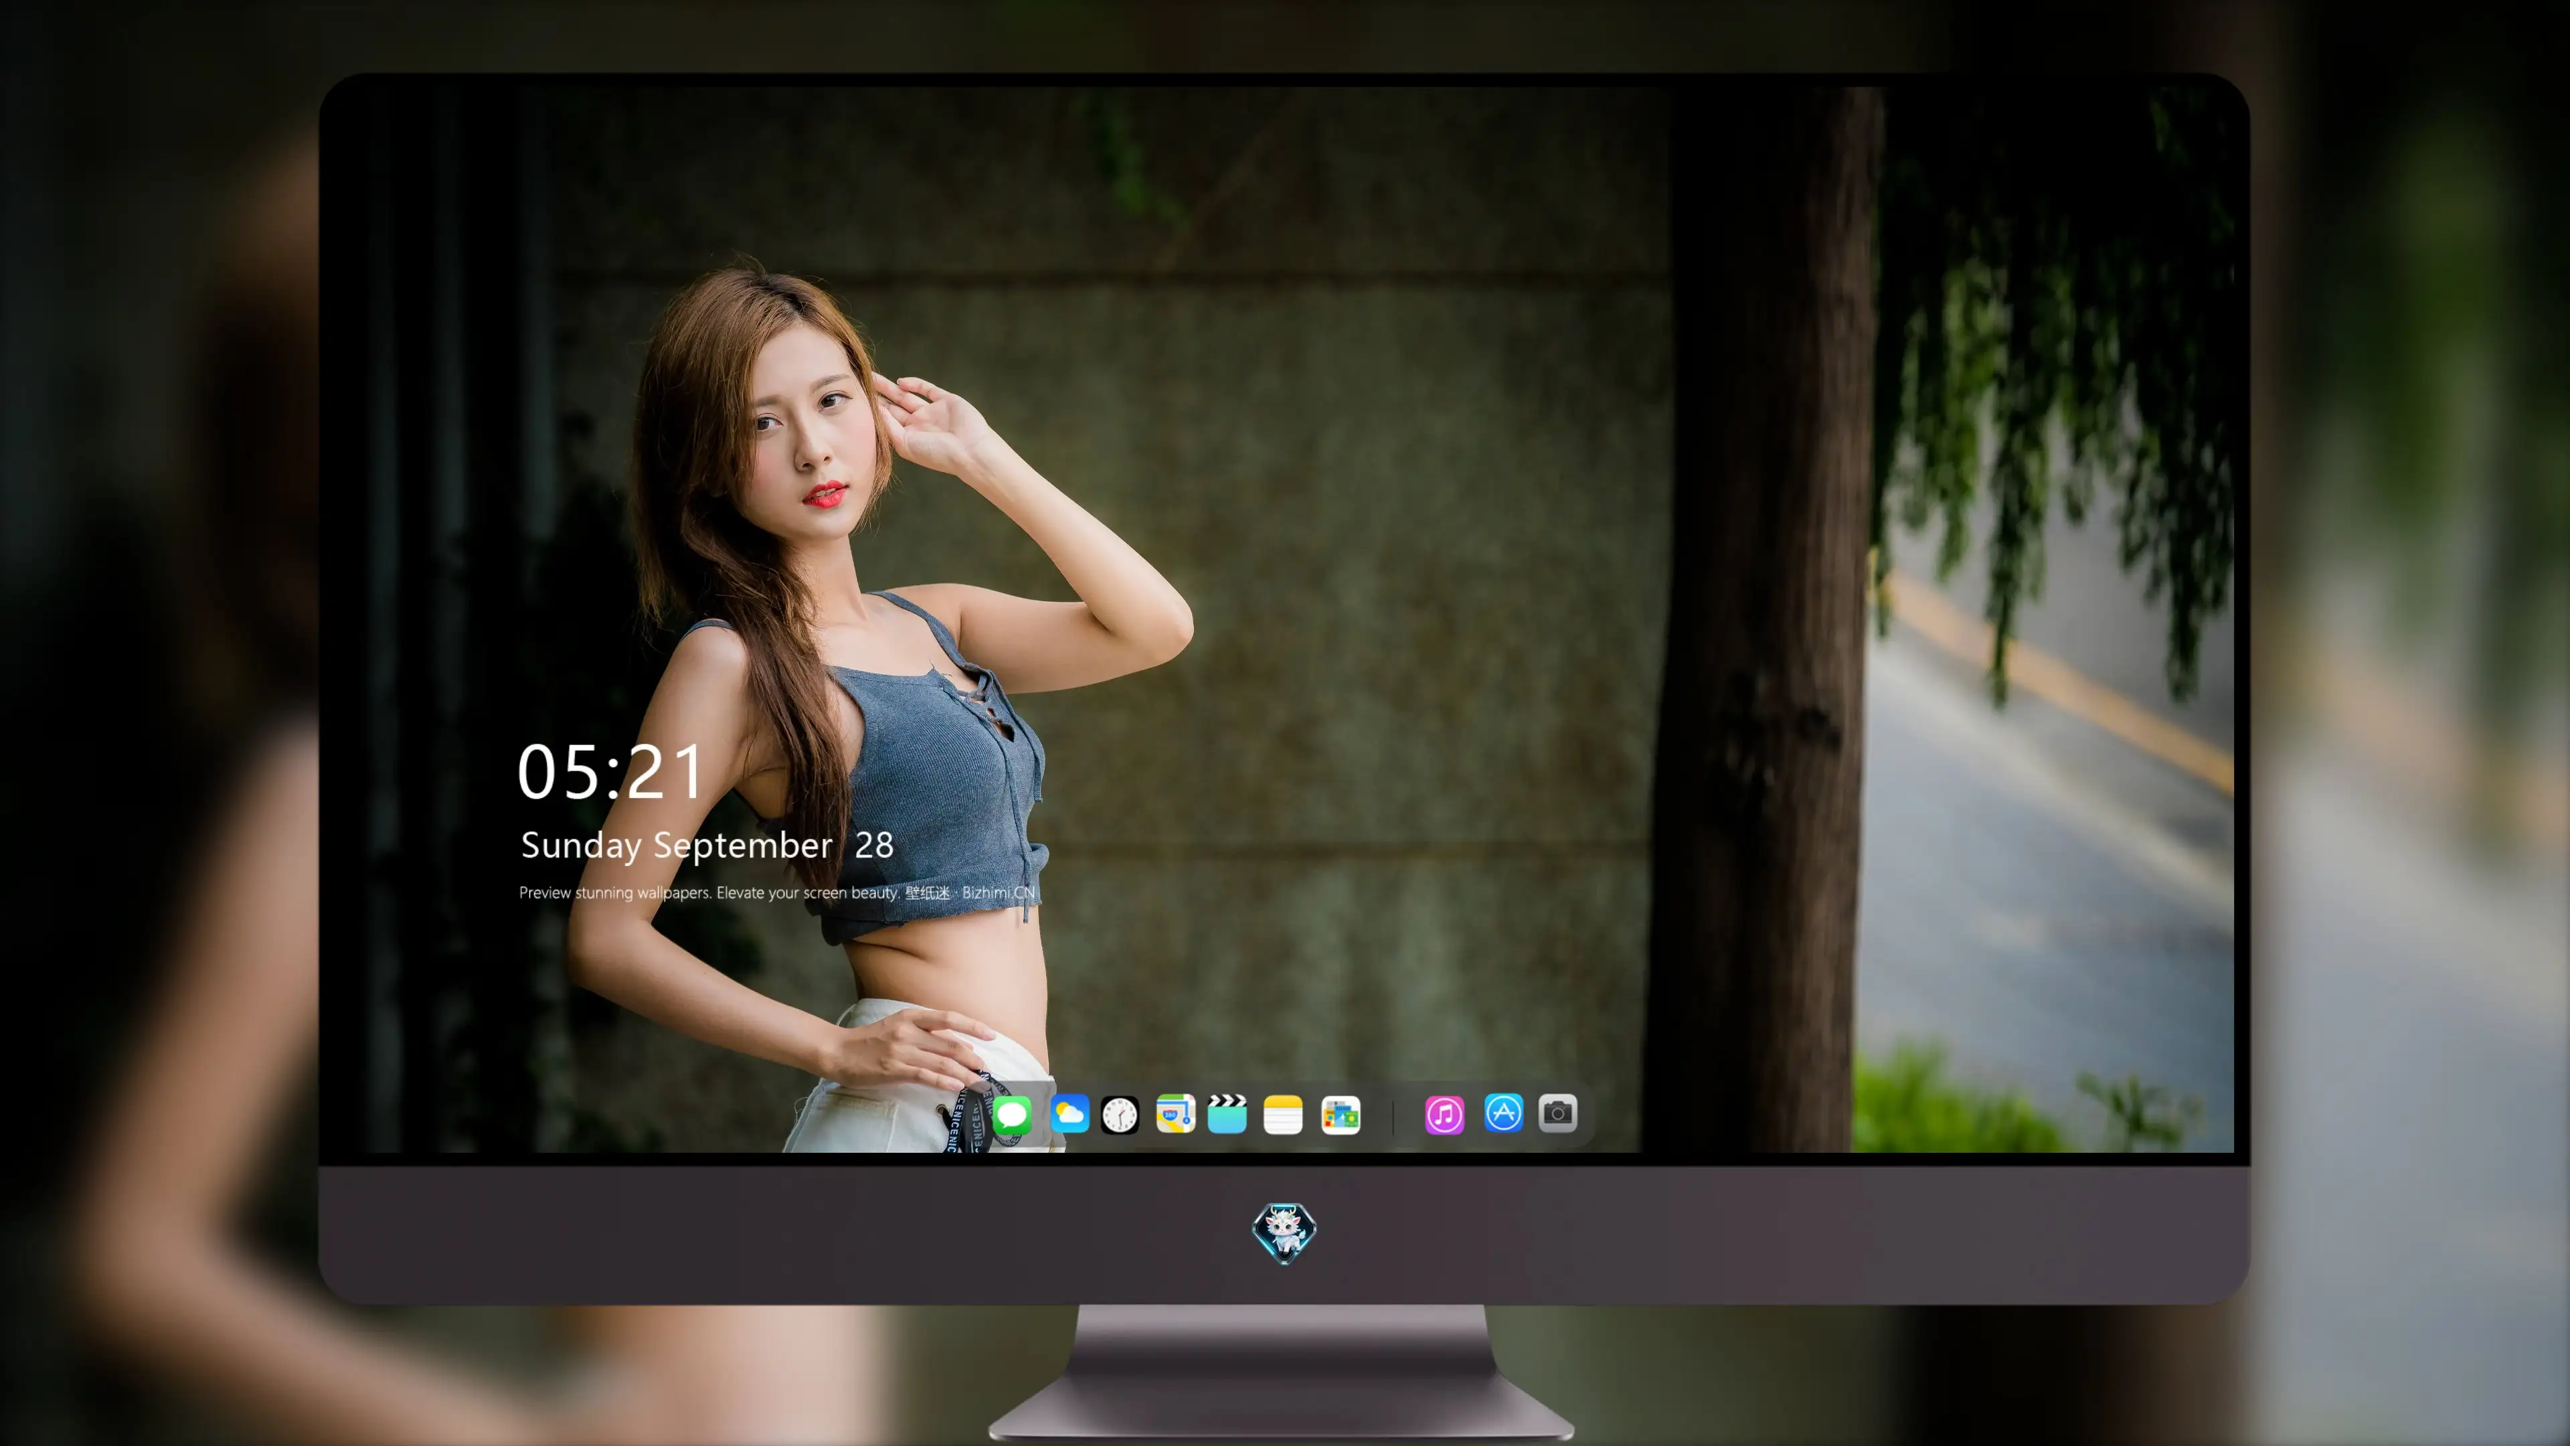Viewport: 2570px width, 1446px height.
Task: Open the yellow Notes app
Action: 1283,1115
